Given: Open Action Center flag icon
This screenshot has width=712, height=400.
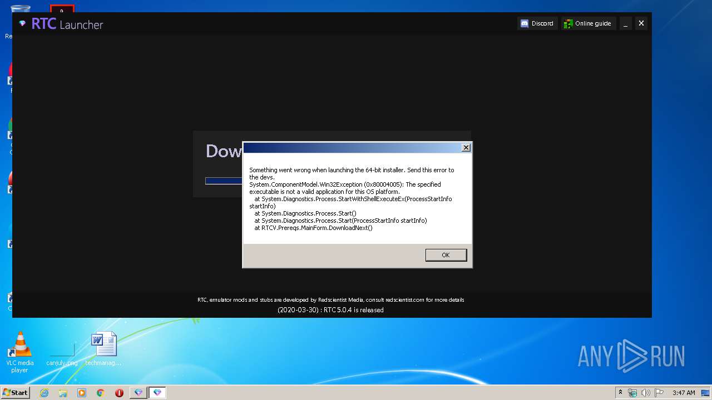Looking at the screenshot, I should [x=659, y=393].
